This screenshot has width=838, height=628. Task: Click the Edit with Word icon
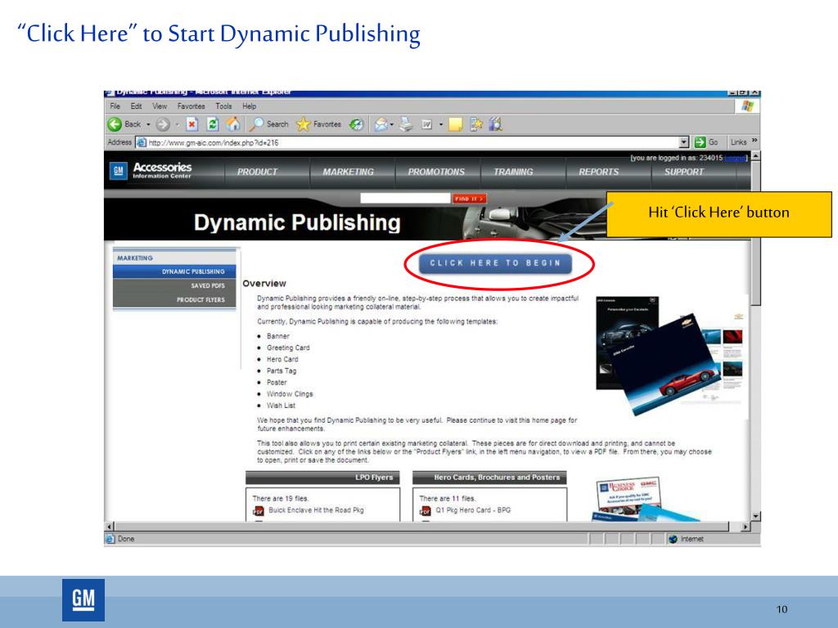tap(427, 124)
